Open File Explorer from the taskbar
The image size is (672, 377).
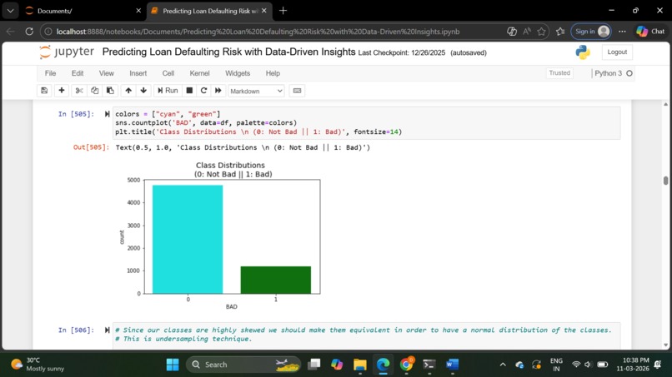[x=360, y=365]
